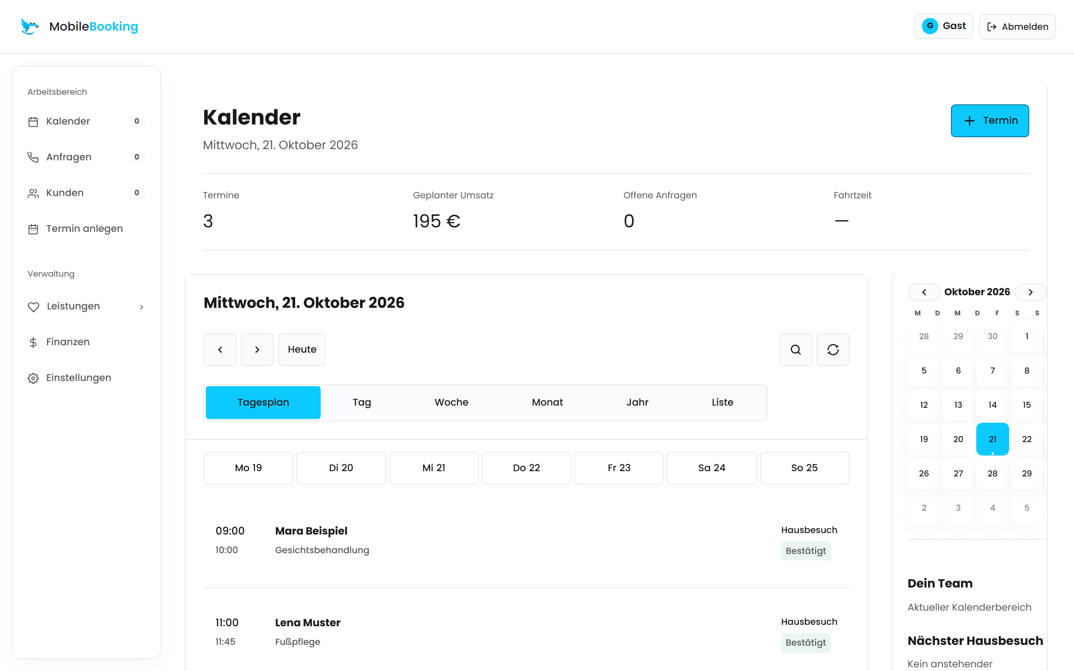The image size is (1074, 671).
Task: Click the Abmelden logout button
Action: click(x=1017, y=26)
